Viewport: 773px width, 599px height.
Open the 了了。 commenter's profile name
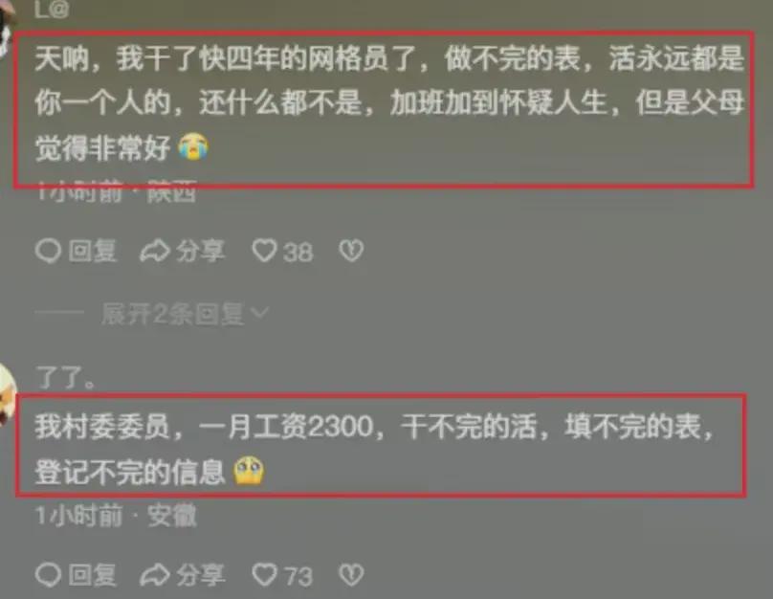65,378
